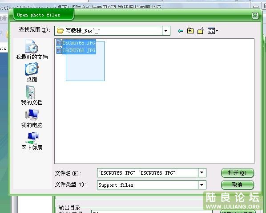Select file DSCN0765.JPG

(x=79, y=43)
